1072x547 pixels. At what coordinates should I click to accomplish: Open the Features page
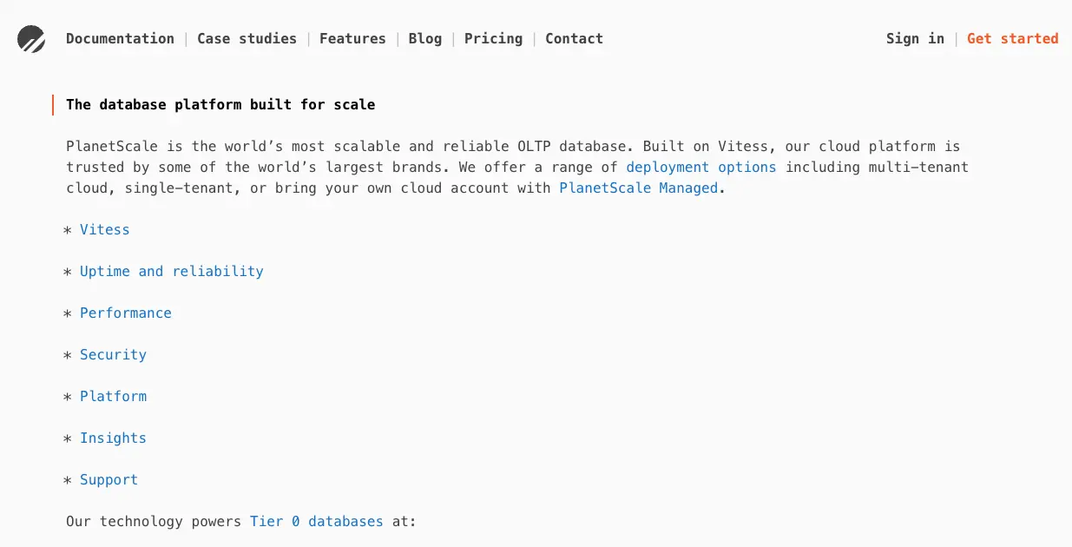click(x=352, y=38)
